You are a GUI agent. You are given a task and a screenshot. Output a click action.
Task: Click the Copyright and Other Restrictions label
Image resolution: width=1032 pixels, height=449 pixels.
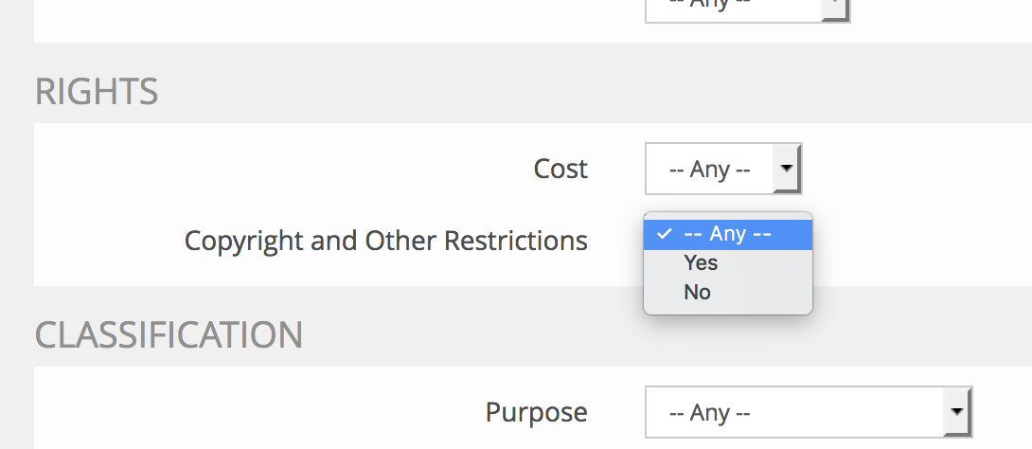385,241
